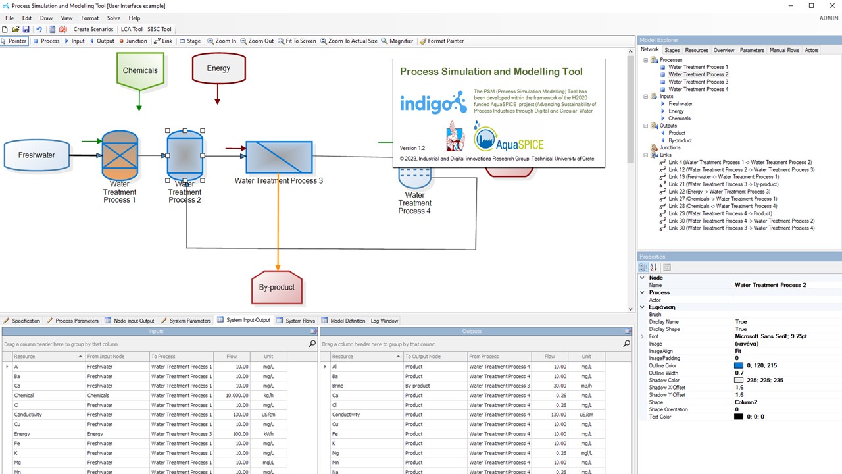Open the Manual Flows tab
The height and width of the screenshot is (474, 842).
tap(784, 50)
